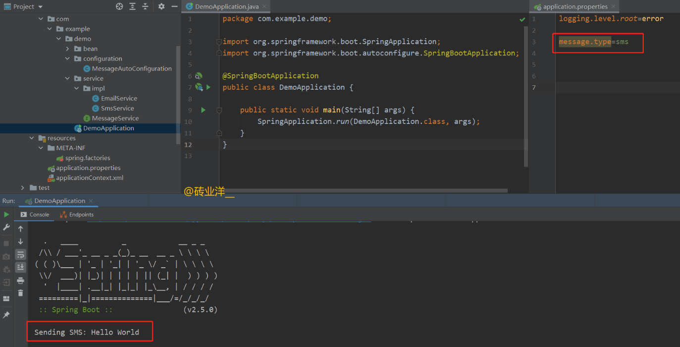
Task: Expand the test folder
Action: pyautogui.click(x=22, y=187)
